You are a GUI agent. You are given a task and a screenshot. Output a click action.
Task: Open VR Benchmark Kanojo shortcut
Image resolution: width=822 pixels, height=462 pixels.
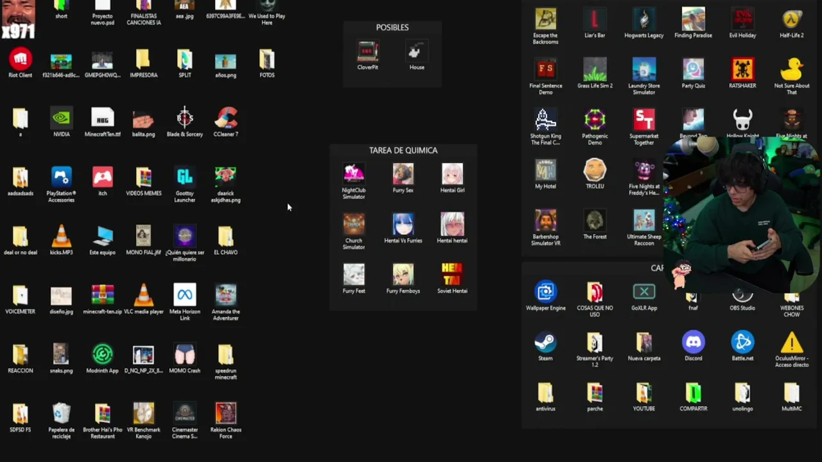click(x=144, y=414)
